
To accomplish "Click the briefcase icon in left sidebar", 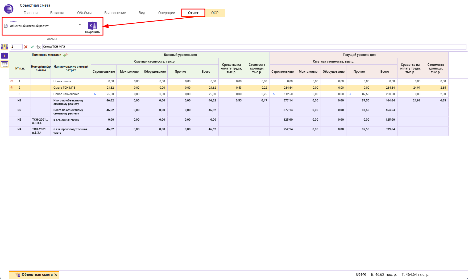I will [5, 55].
